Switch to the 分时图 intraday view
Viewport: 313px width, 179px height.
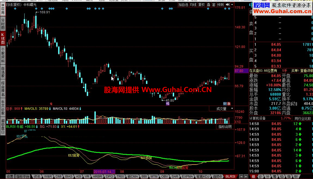click(3, 23)
